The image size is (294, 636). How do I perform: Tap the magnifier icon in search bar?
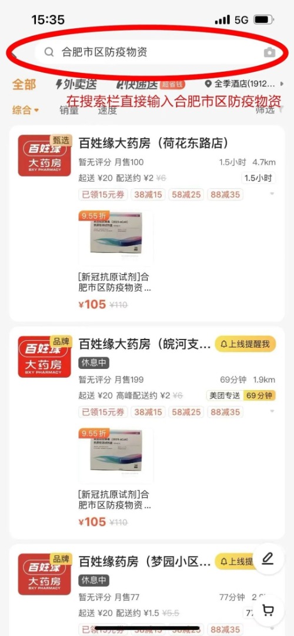click(49, 52)
